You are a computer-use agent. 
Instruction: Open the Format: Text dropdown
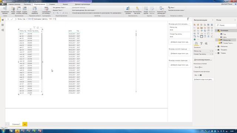click(x=58, y=10)
